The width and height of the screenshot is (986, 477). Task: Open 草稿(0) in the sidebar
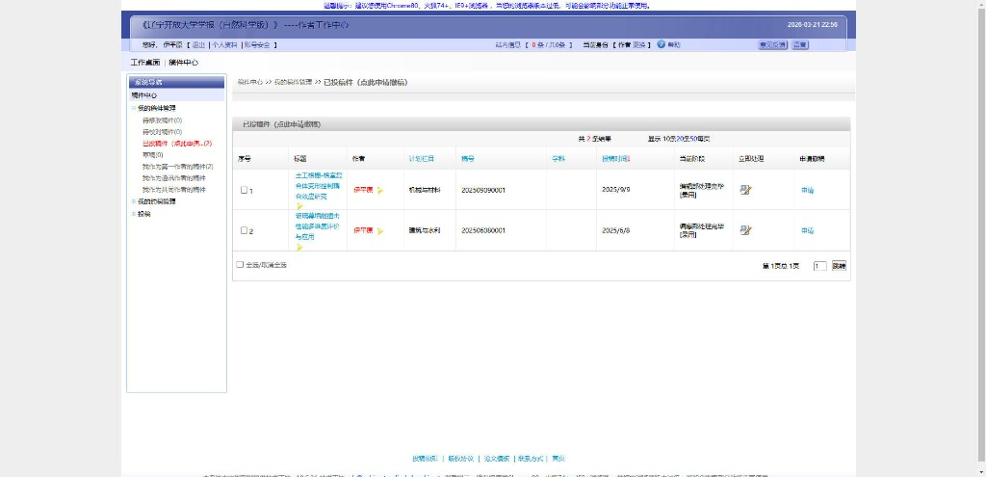pyautogui.click(x=153, y=154)
